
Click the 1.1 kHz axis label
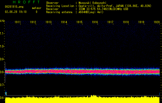[2, 33]
